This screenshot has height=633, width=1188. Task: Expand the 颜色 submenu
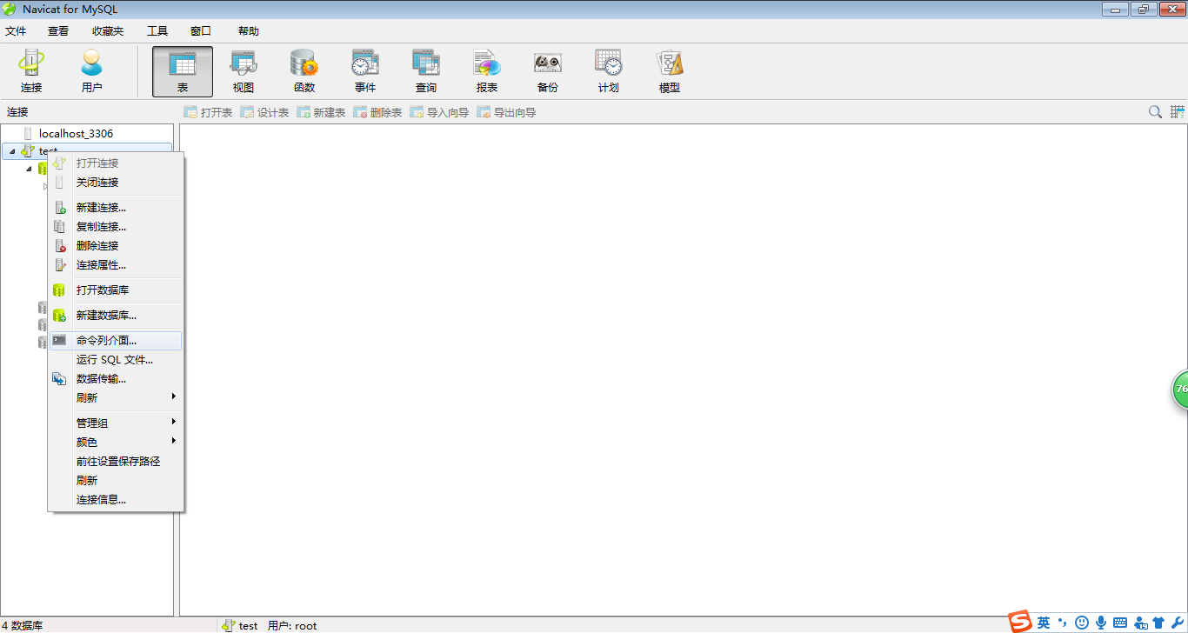click(x=116, y=443)
